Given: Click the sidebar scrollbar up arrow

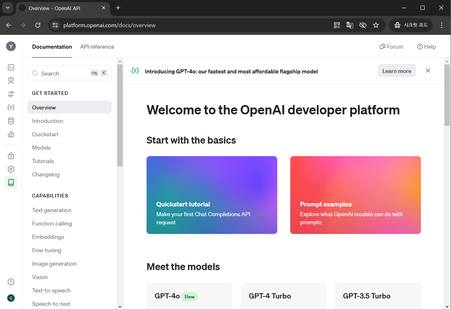Looking at the screenshot, I should [x=120, y=61].
